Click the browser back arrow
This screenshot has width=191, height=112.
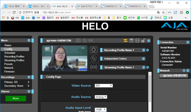tap(4, 12)
